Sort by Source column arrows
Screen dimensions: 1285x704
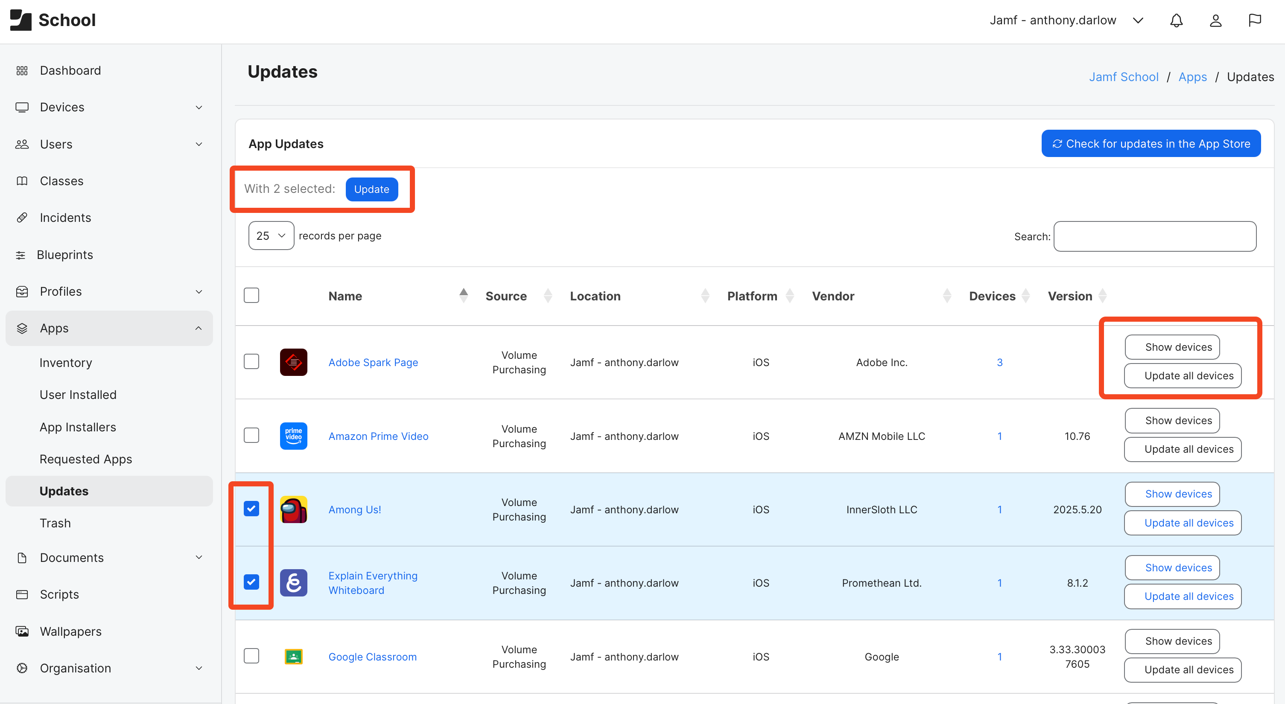point(548,296)
